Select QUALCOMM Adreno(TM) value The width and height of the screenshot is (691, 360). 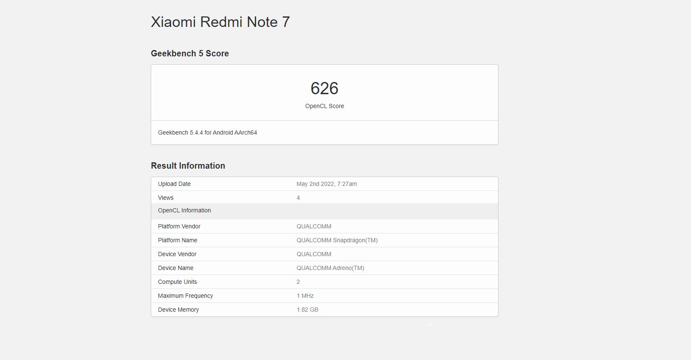330,268
